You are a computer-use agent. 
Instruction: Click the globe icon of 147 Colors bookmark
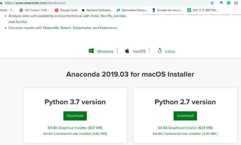pyautogui.click(x=21, y=10)
